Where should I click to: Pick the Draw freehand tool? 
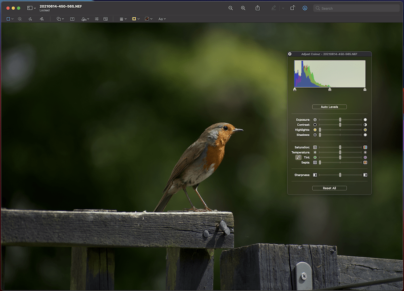pos(42,19)
